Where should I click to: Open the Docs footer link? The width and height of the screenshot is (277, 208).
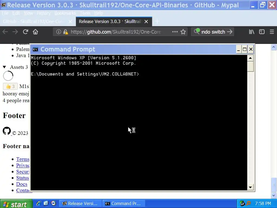click(22, 184)
